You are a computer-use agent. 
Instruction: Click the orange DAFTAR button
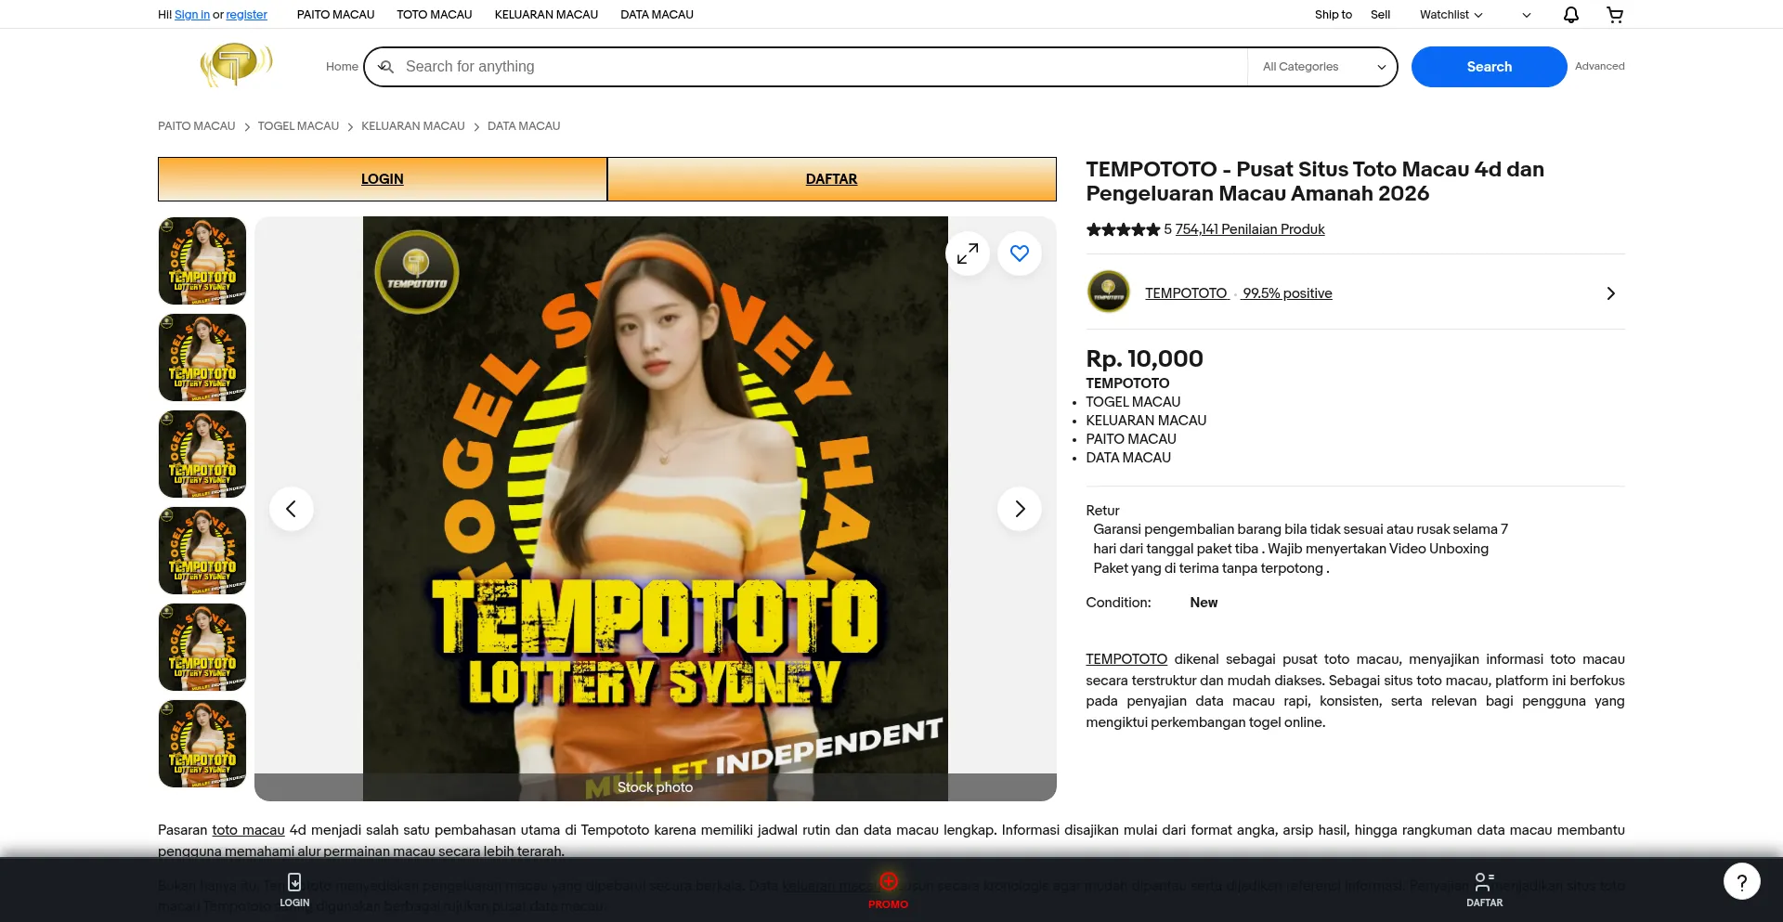coord(832,179)
